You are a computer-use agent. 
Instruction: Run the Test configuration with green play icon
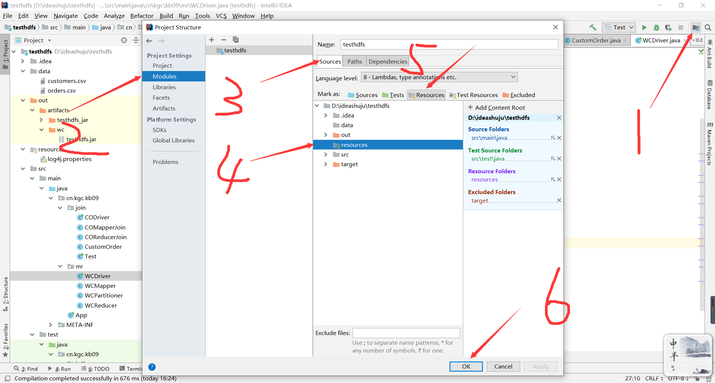[x=644, y=28]
